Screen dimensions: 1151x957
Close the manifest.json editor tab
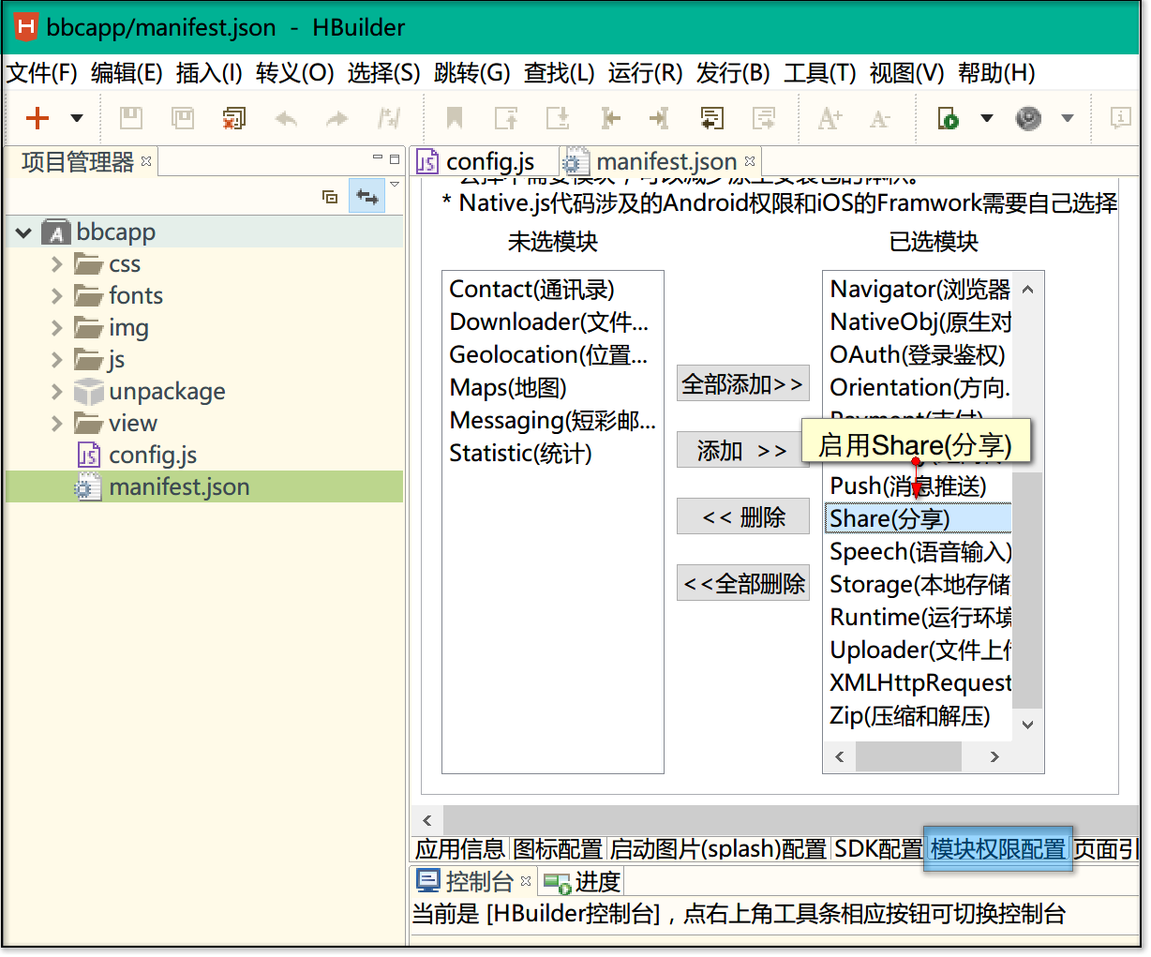click(x=750, y=161)
